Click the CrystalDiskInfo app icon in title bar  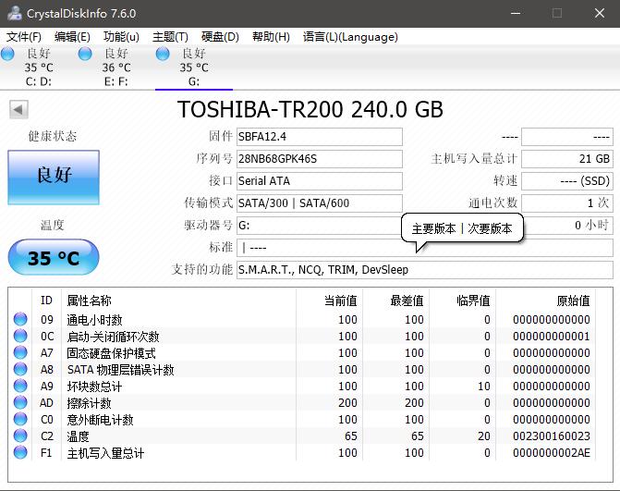[14, 13]
